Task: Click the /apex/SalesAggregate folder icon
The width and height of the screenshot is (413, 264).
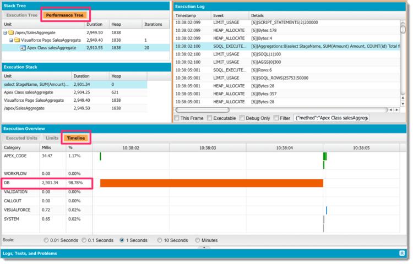Action: click(11, 32)
